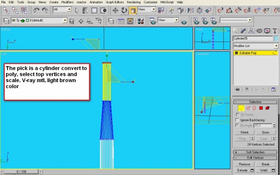Switch to the Create command panel tab
Screen dimensions: 280x175
pos(236,31)
